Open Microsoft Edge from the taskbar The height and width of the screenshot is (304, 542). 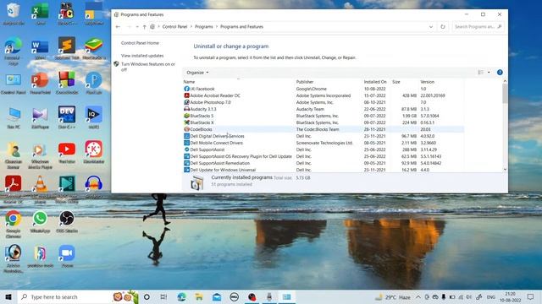pos(181,296)
